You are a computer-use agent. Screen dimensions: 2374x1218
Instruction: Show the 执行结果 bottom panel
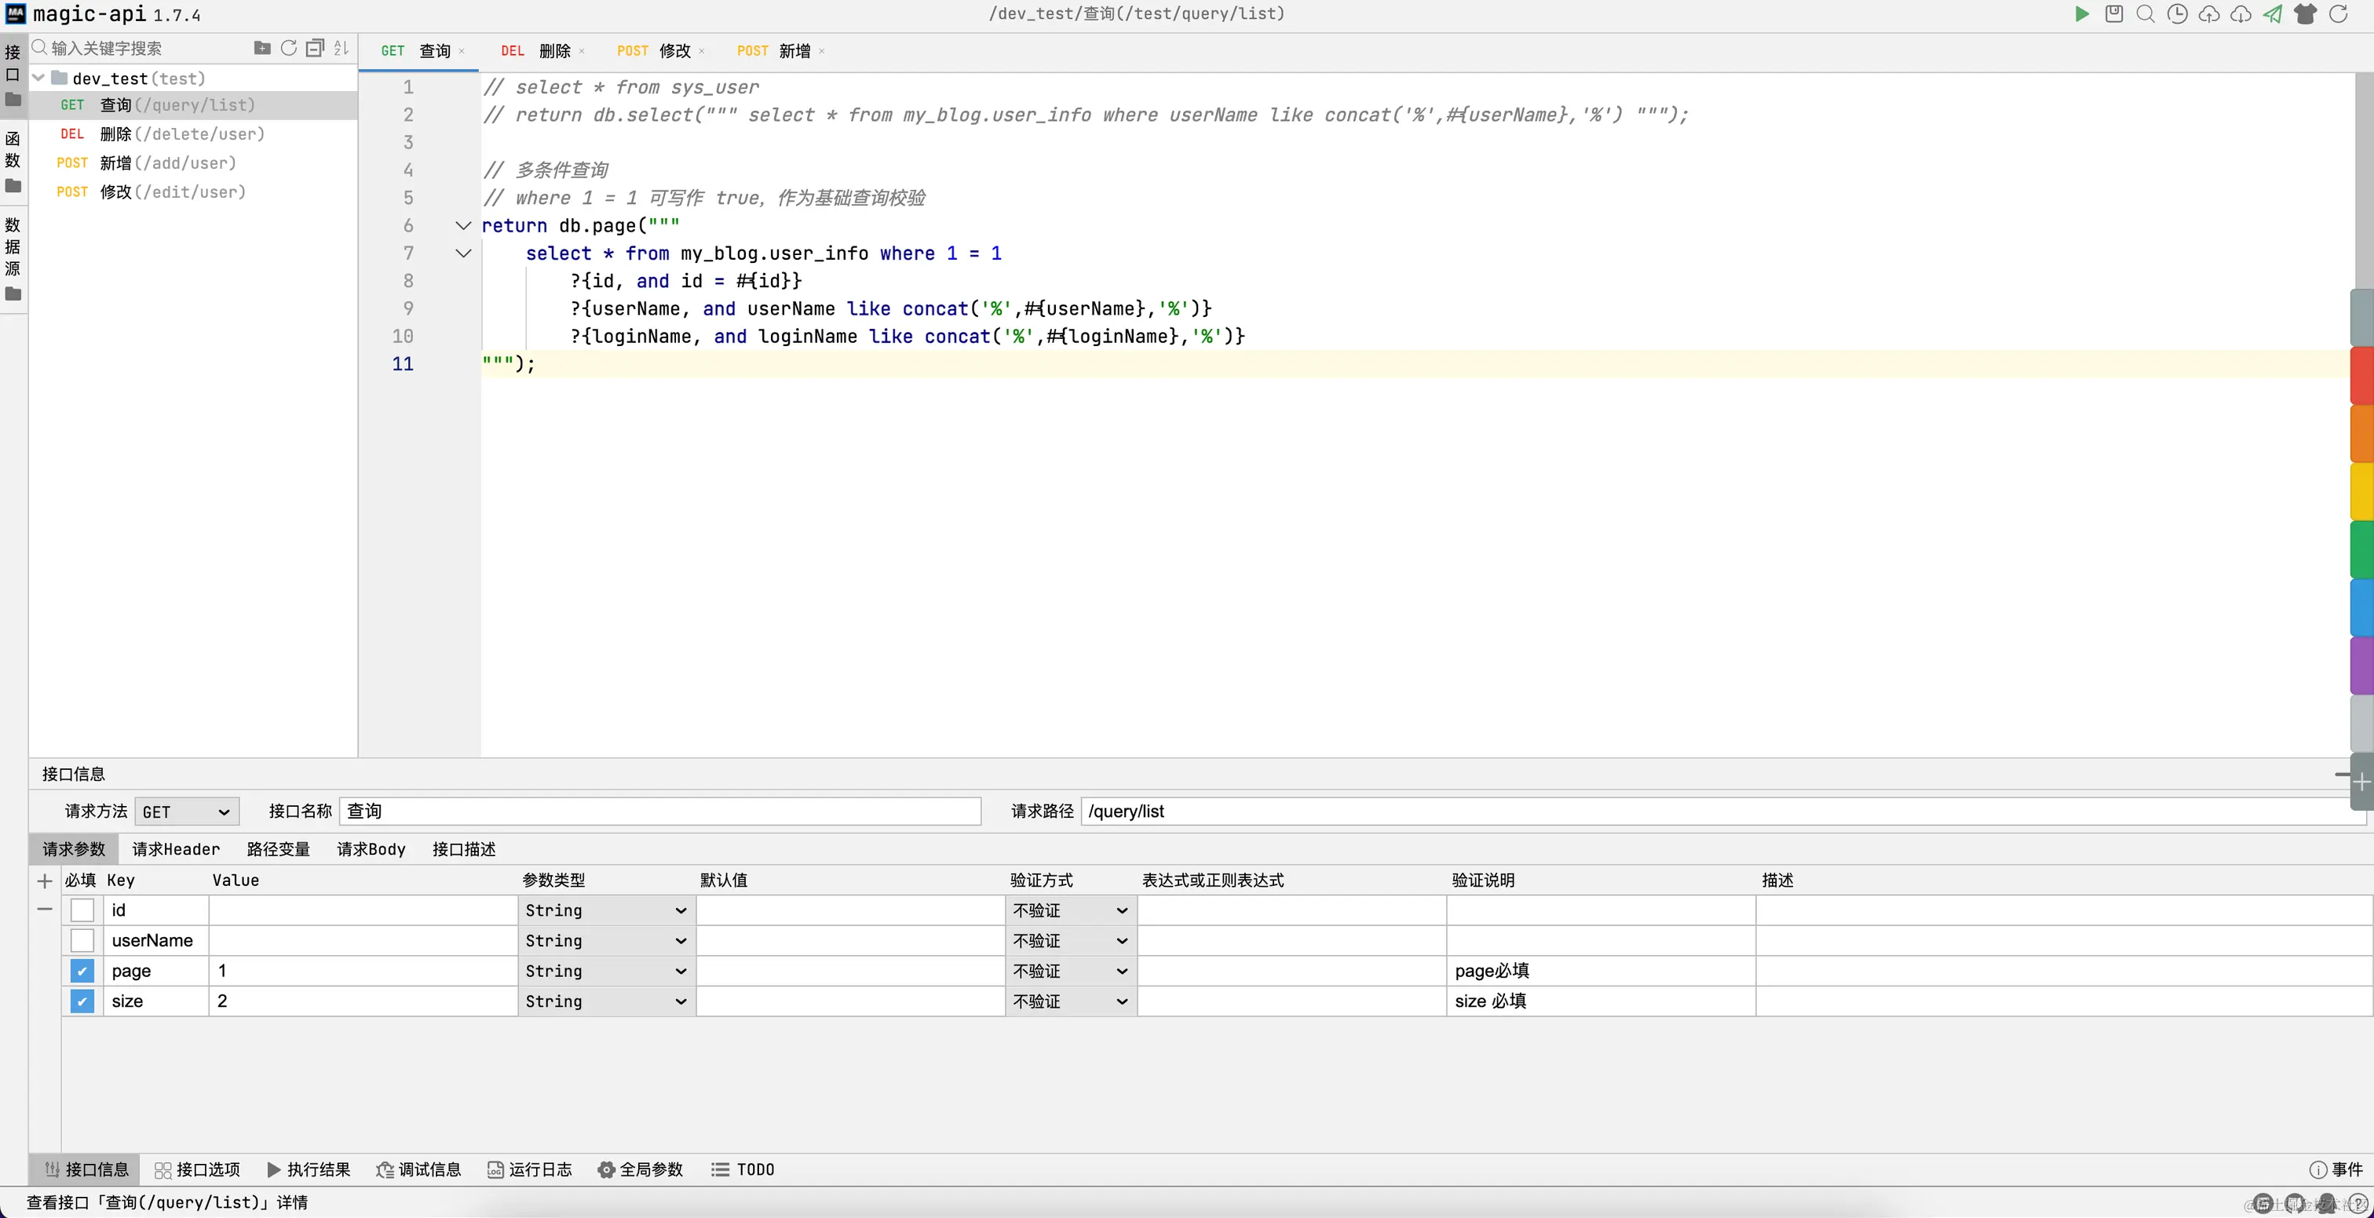[x=309, y=1170]
